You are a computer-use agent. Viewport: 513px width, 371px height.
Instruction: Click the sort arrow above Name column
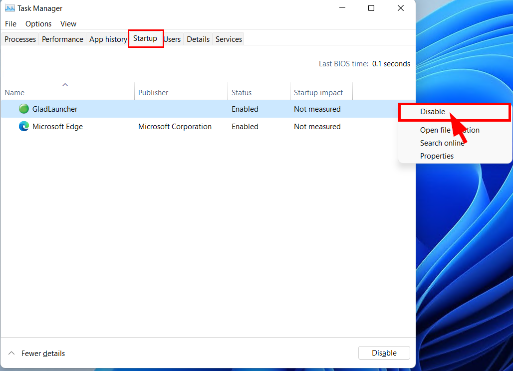pyautogui.click(x=65, y=85)
